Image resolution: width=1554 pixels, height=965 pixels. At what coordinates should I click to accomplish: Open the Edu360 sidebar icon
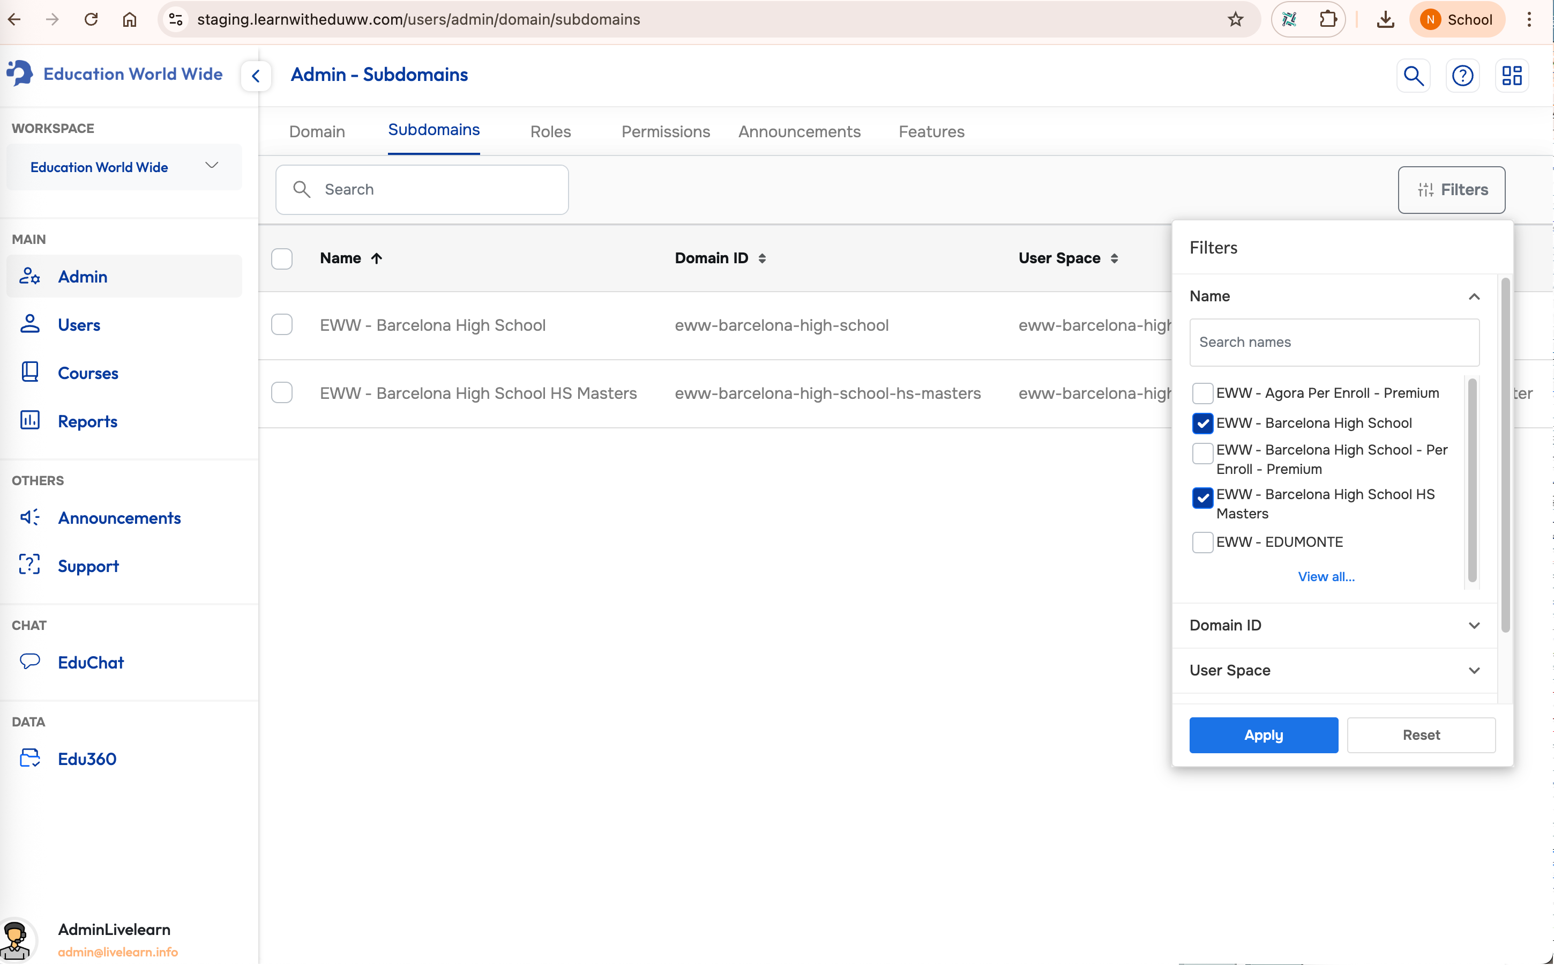pos(30,758)
